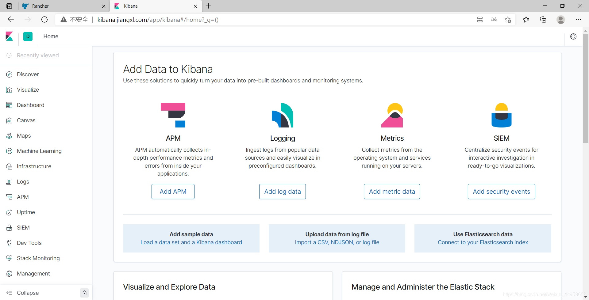Open a new browser tab

[209, 6]
